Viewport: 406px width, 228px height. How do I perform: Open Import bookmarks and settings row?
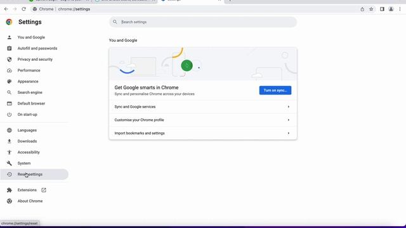203,133
